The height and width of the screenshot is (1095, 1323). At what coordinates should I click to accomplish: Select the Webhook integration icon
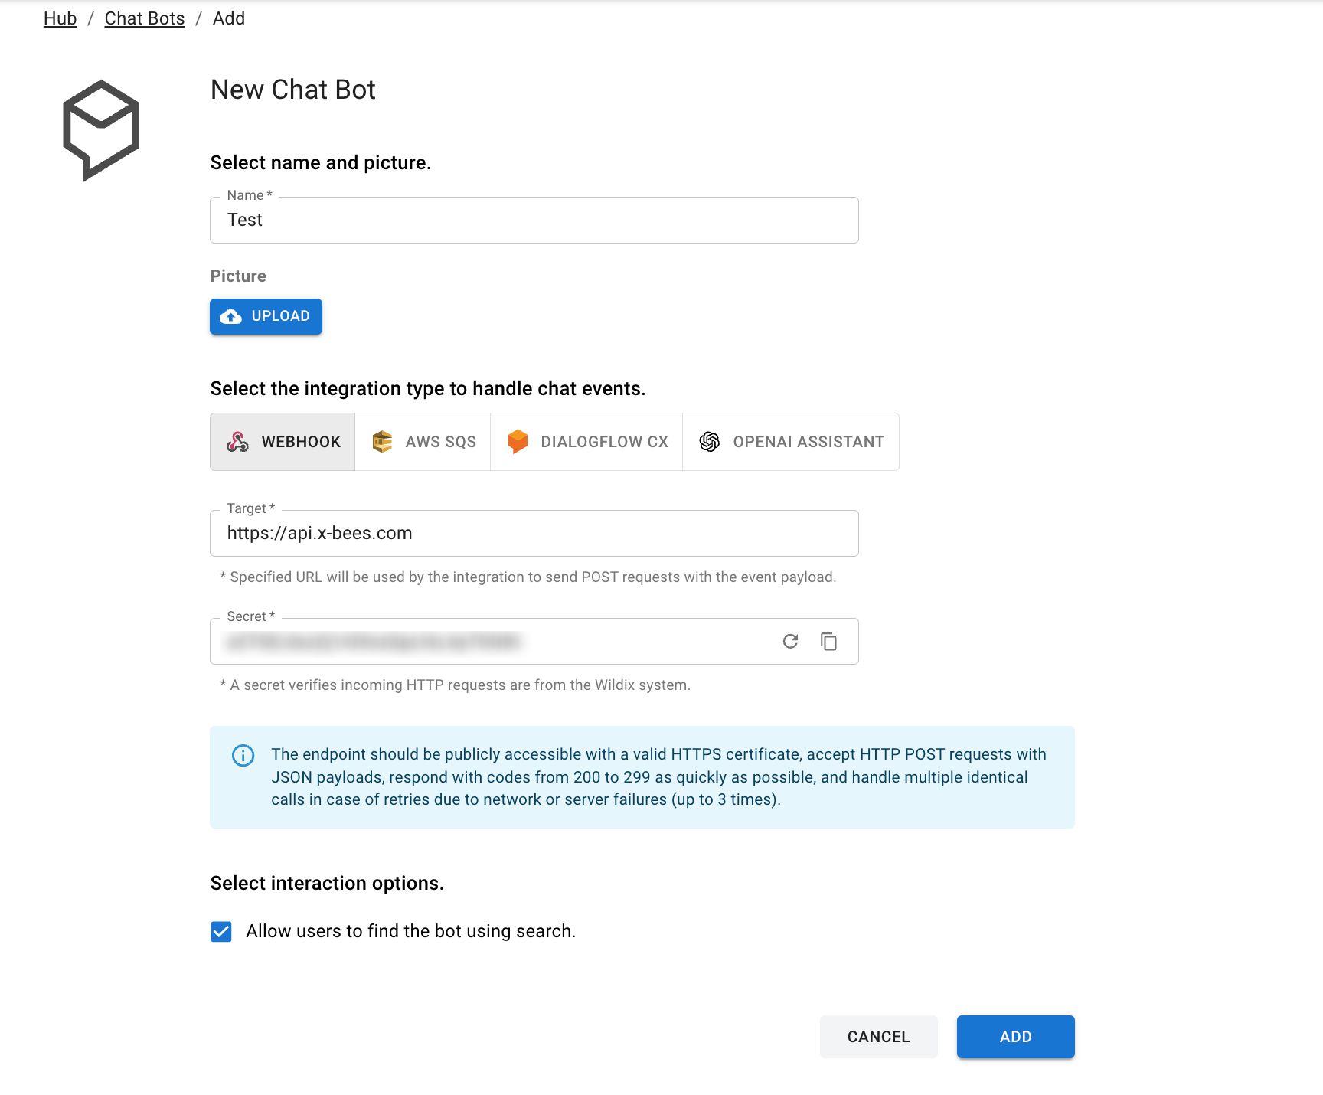(x=238, y=441)
